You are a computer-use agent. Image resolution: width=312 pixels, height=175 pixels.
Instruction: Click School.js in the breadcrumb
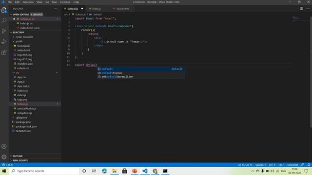click(x=80, y=15)
